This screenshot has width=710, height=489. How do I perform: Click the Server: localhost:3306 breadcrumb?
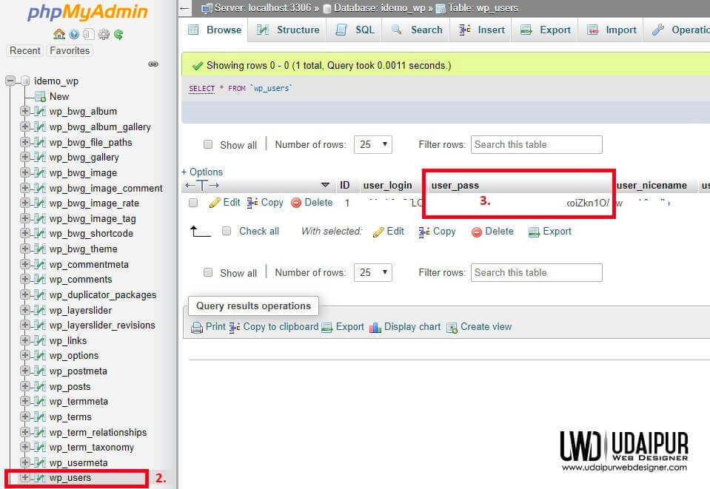[x=263, y=8]
